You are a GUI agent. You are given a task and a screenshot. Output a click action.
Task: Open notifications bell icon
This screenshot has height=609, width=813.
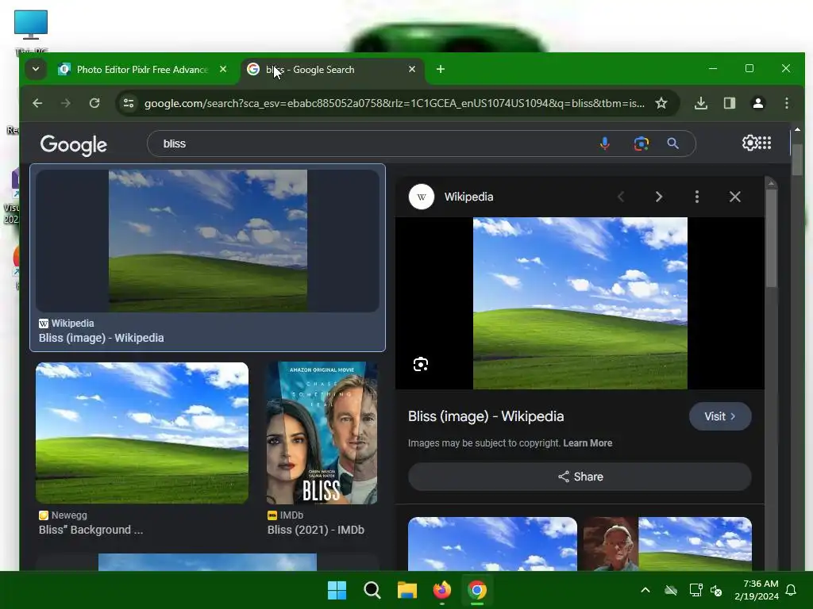[x=791, y=590]
